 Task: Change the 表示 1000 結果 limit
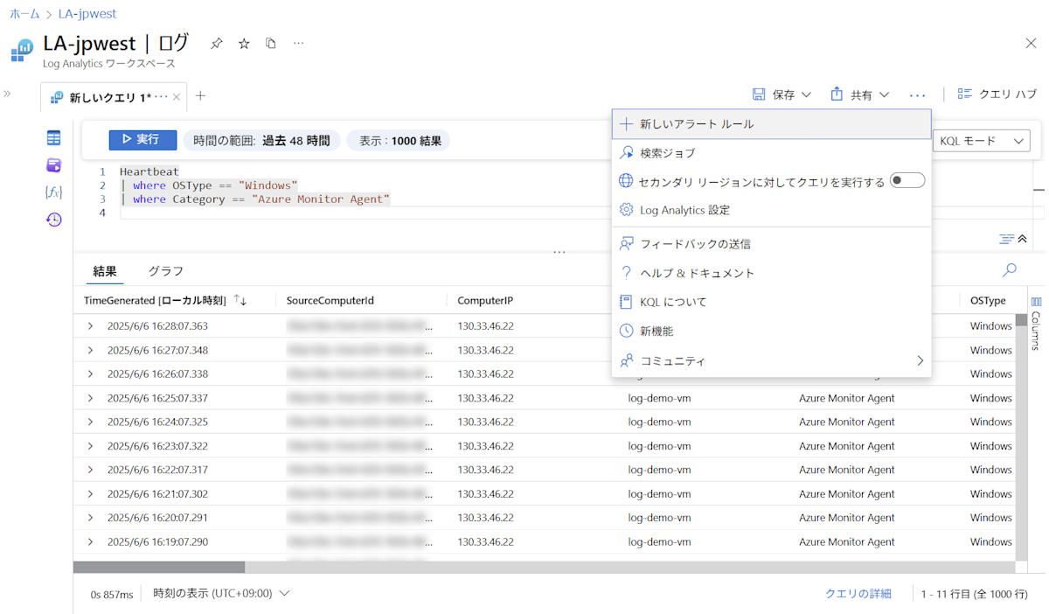tap(399, 140)
